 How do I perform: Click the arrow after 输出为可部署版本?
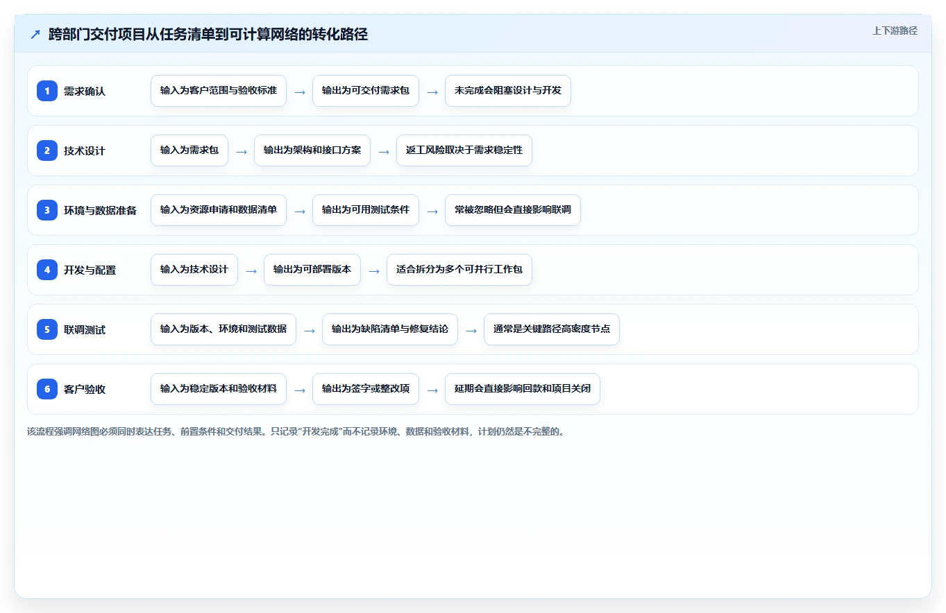(x=374, y=270)
